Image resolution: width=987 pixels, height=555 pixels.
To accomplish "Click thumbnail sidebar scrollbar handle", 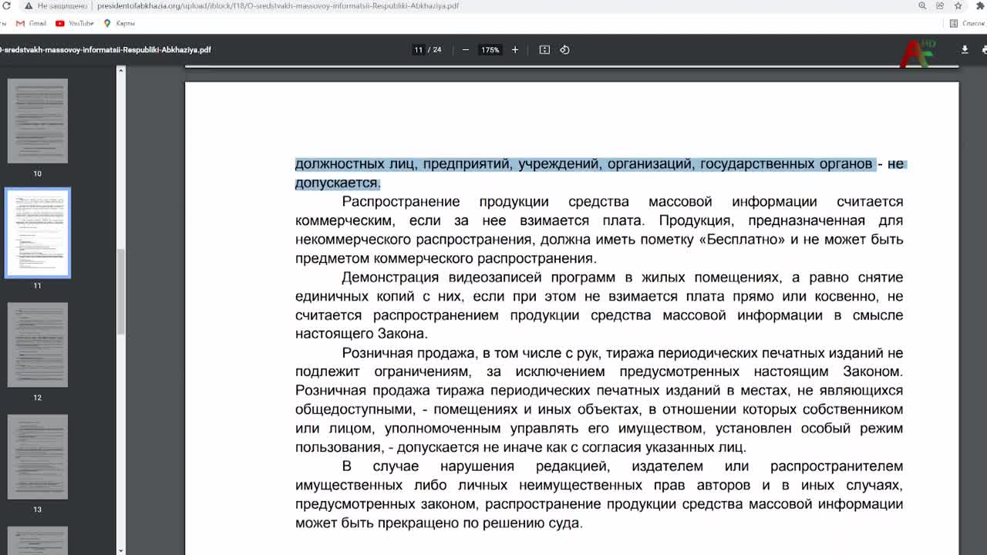I will [121, 291].
